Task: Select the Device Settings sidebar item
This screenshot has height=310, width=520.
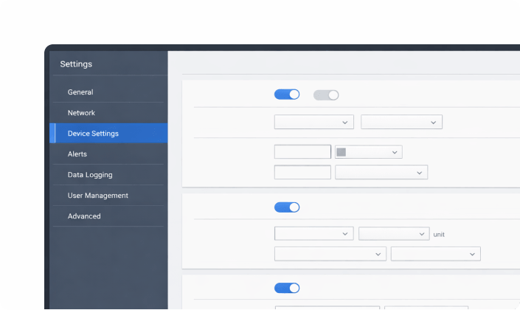Action: pos(108,134)
